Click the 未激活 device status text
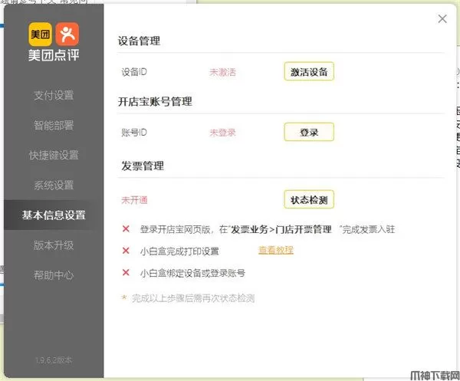This screenshot has height=381, width=460. 222,72
